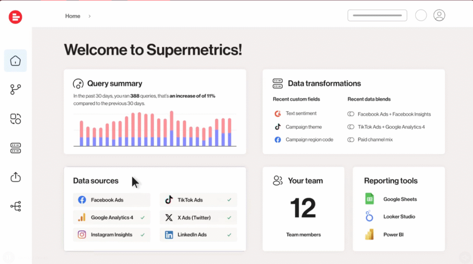The width and height of the screenshot is (473, 264).
Task: Toggle the TikTok Ads checkmark
Action: tap(229, 199)
